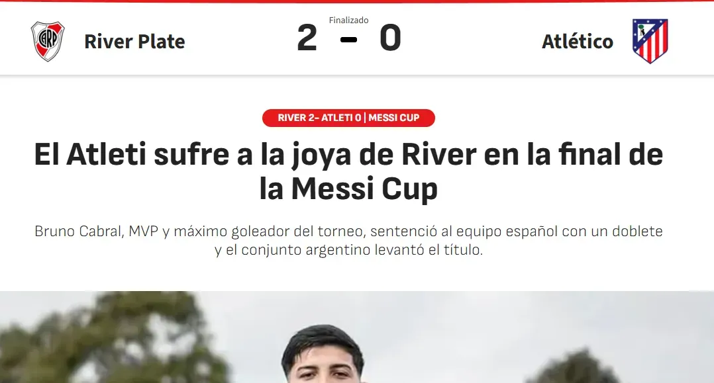Click the River Plate club crest

[x=48, y=42]
